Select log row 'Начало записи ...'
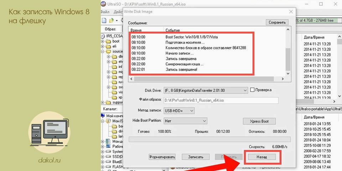The height and width of the screenshot is (171, 342). (x=180, y=53)
